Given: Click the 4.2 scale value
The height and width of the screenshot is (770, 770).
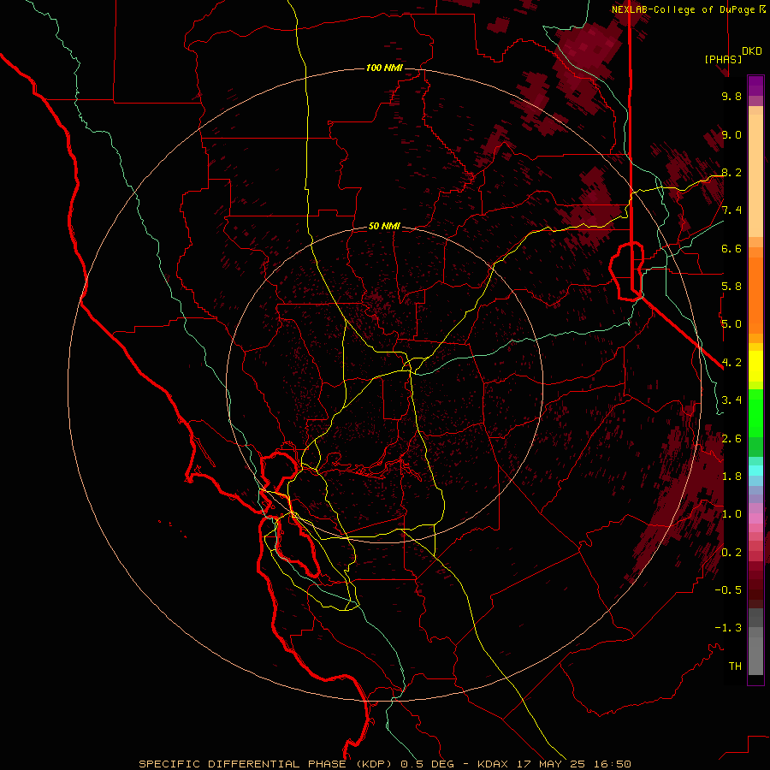Looking at the screenshot, I should point(731,363).
